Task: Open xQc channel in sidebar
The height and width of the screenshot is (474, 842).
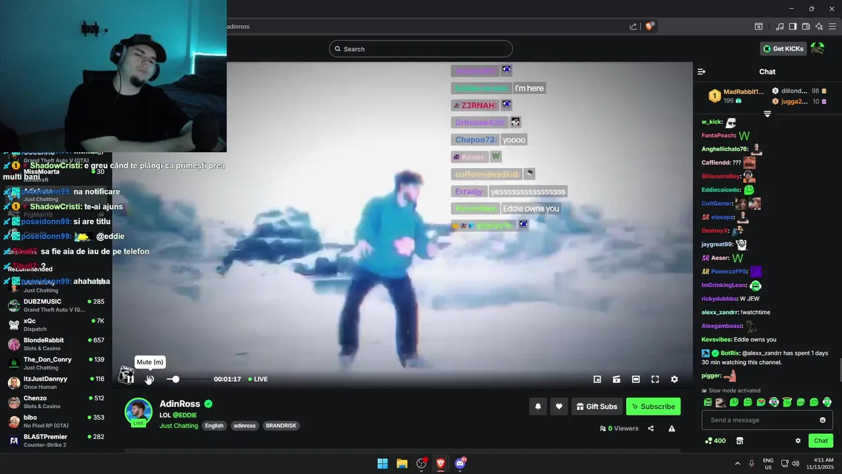Action: [56, 325]
